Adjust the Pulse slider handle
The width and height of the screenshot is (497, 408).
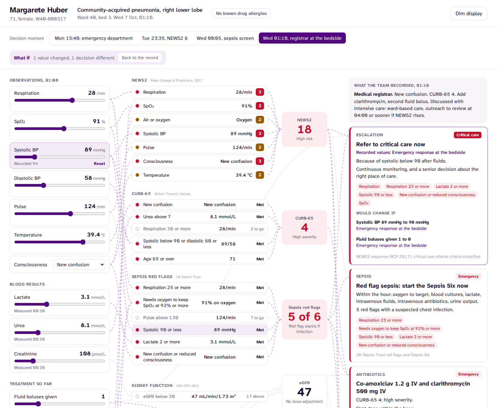click(70, 214)
